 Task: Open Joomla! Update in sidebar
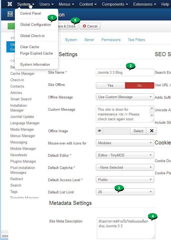22,117
